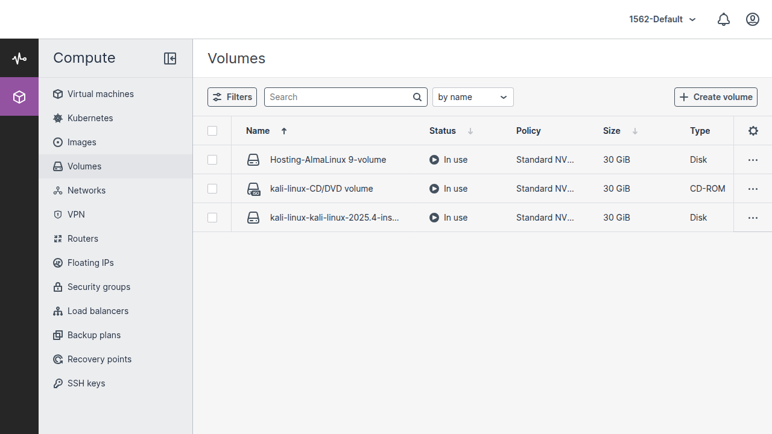
Task: Open the notifications bell
Action: coord(724,19)
